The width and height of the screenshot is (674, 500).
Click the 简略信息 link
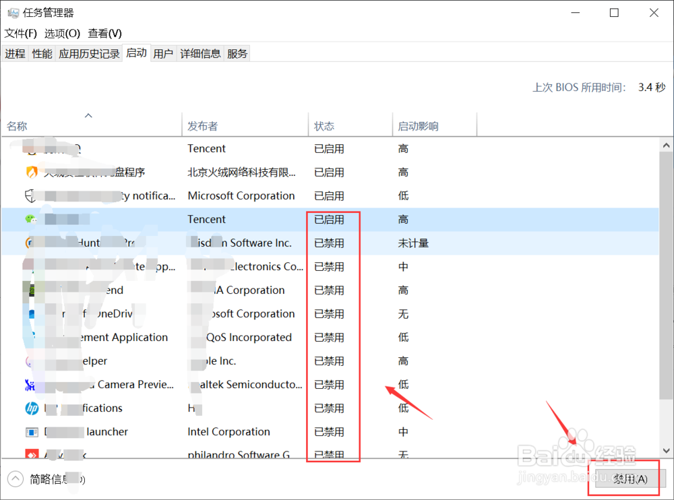[x=57, y=479]
